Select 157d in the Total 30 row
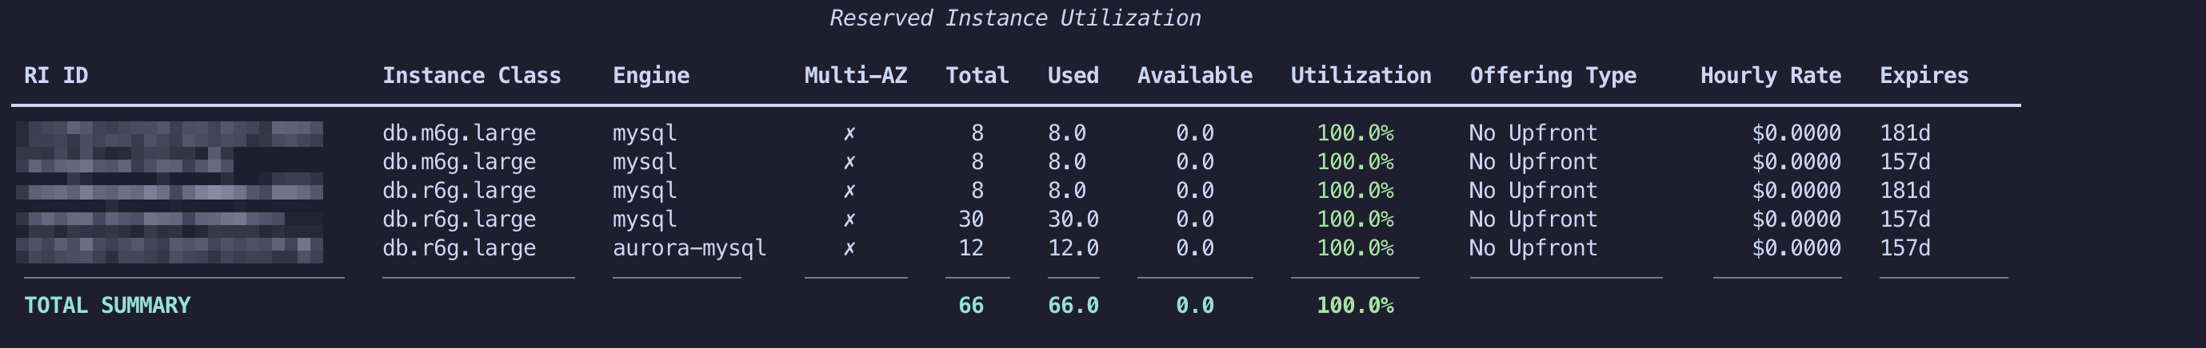2206x348 pixels. click(1905, 219)
